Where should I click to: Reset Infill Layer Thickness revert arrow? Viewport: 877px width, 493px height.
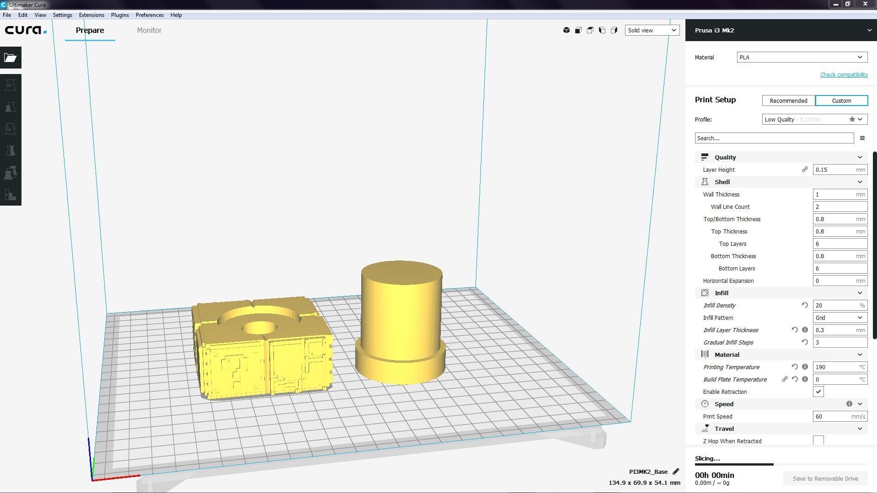pos(794,330)
